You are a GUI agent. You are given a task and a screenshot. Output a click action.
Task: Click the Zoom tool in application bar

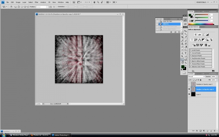point(98,2)
